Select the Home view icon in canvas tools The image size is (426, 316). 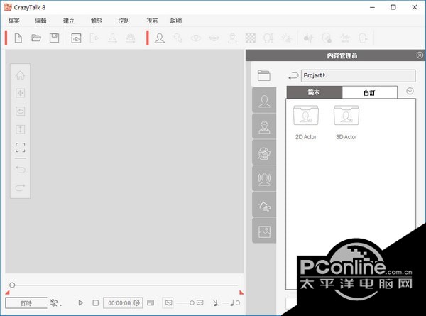pyautogui.click(x=20, y=75)
